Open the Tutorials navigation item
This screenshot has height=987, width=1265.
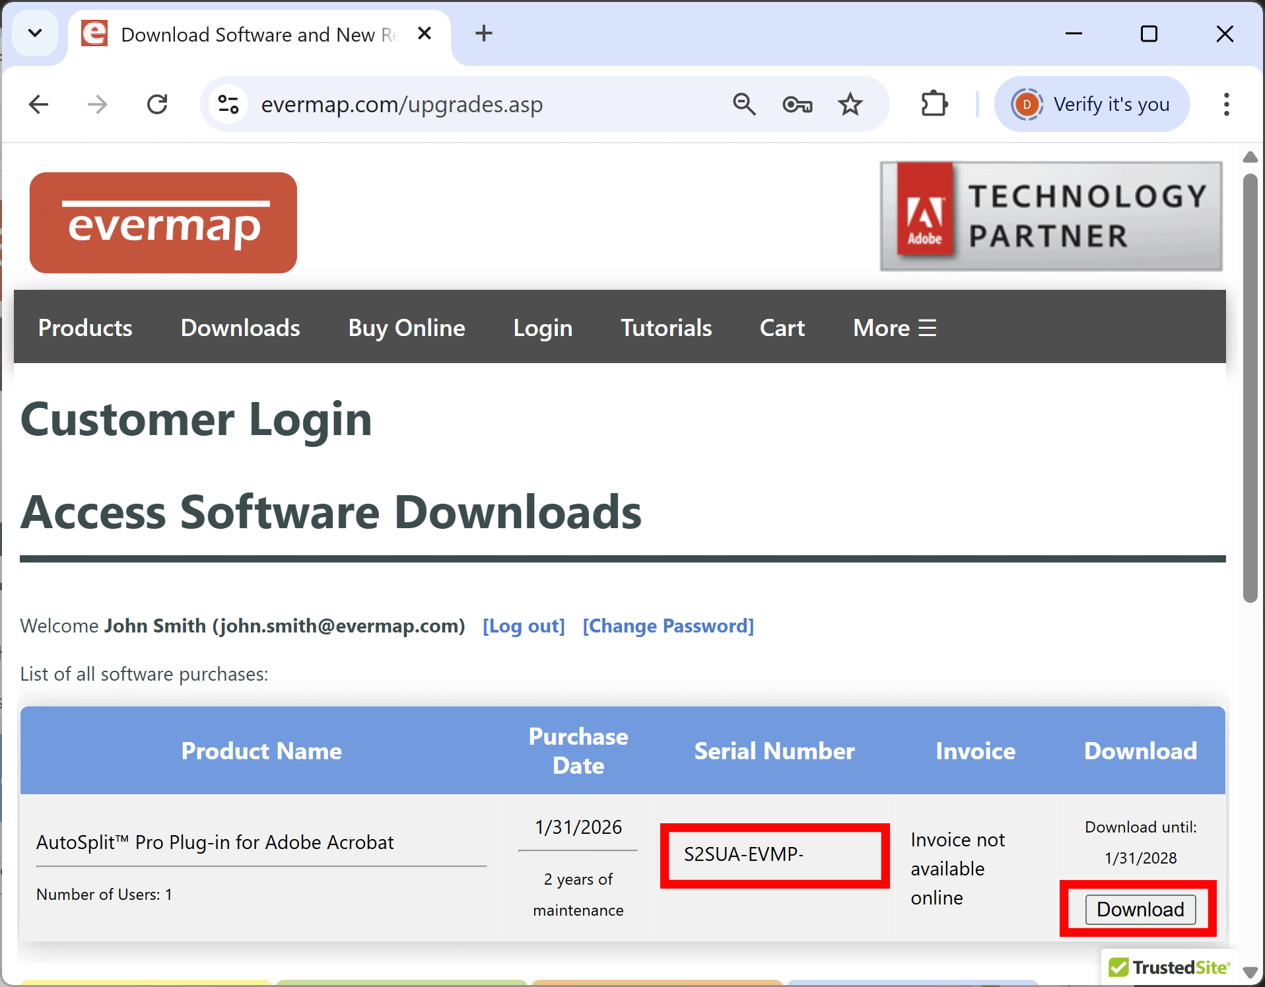point(666,327)
